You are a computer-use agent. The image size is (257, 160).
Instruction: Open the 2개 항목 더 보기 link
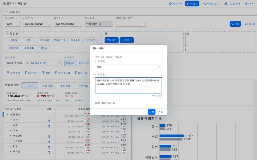39,63
